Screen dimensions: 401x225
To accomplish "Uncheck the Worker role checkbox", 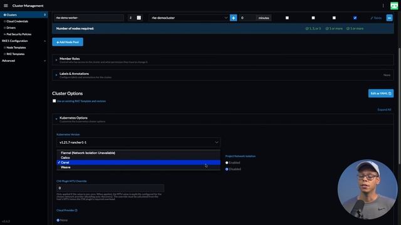I will tap(355, 18).
